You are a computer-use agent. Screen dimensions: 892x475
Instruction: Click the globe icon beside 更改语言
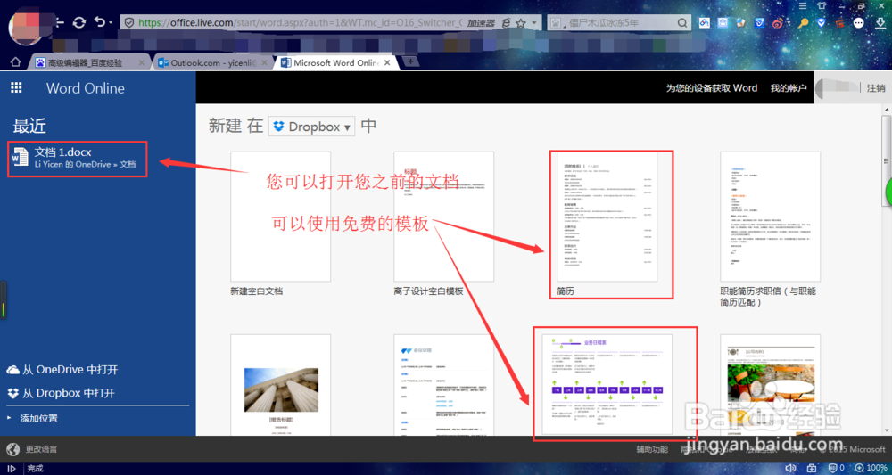coord(13,449)
